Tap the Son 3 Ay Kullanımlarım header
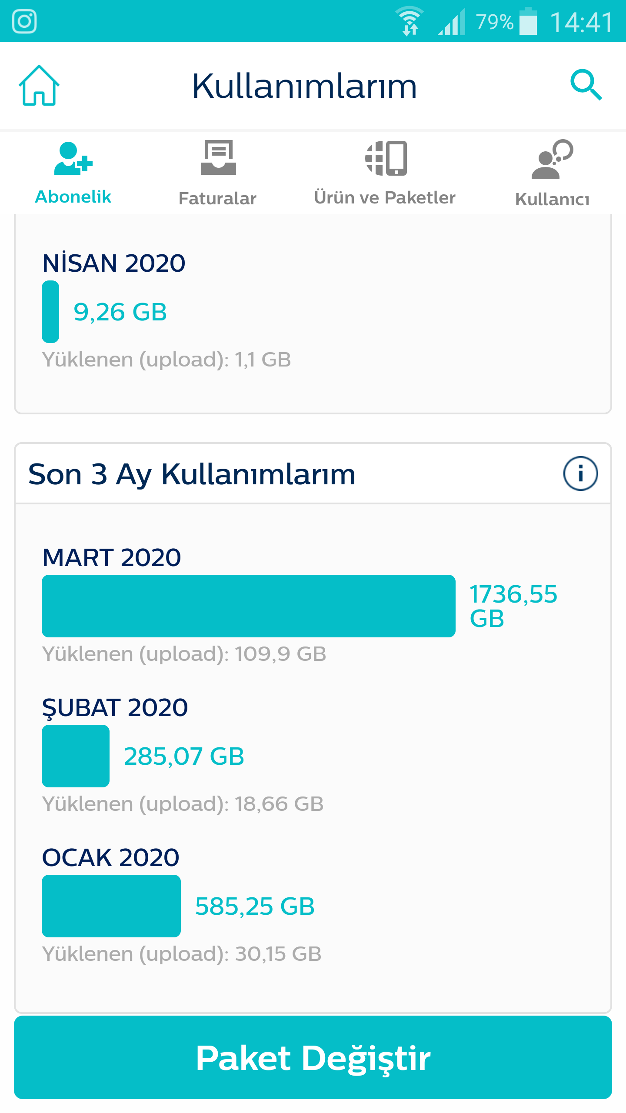626x1113 pixels. pos(192,474)
